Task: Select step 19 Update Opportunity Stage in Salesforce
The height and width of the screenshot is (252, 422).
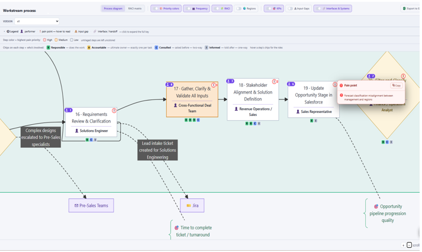Action: [314, 99]
